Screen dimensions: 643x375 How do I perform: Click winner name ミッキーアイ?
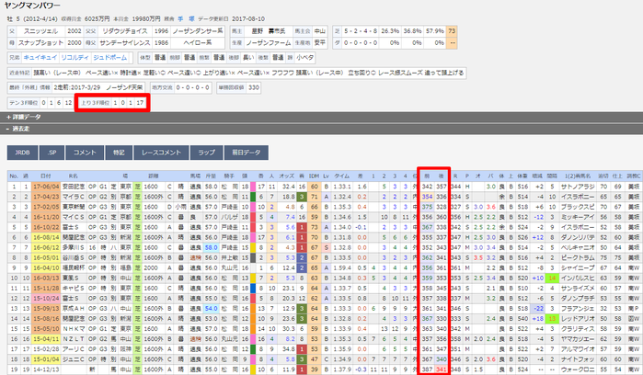(x=578, y=217)
